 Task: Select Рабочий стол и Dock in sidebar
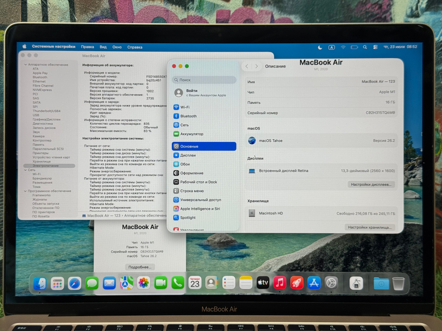[x=204, y=182]
